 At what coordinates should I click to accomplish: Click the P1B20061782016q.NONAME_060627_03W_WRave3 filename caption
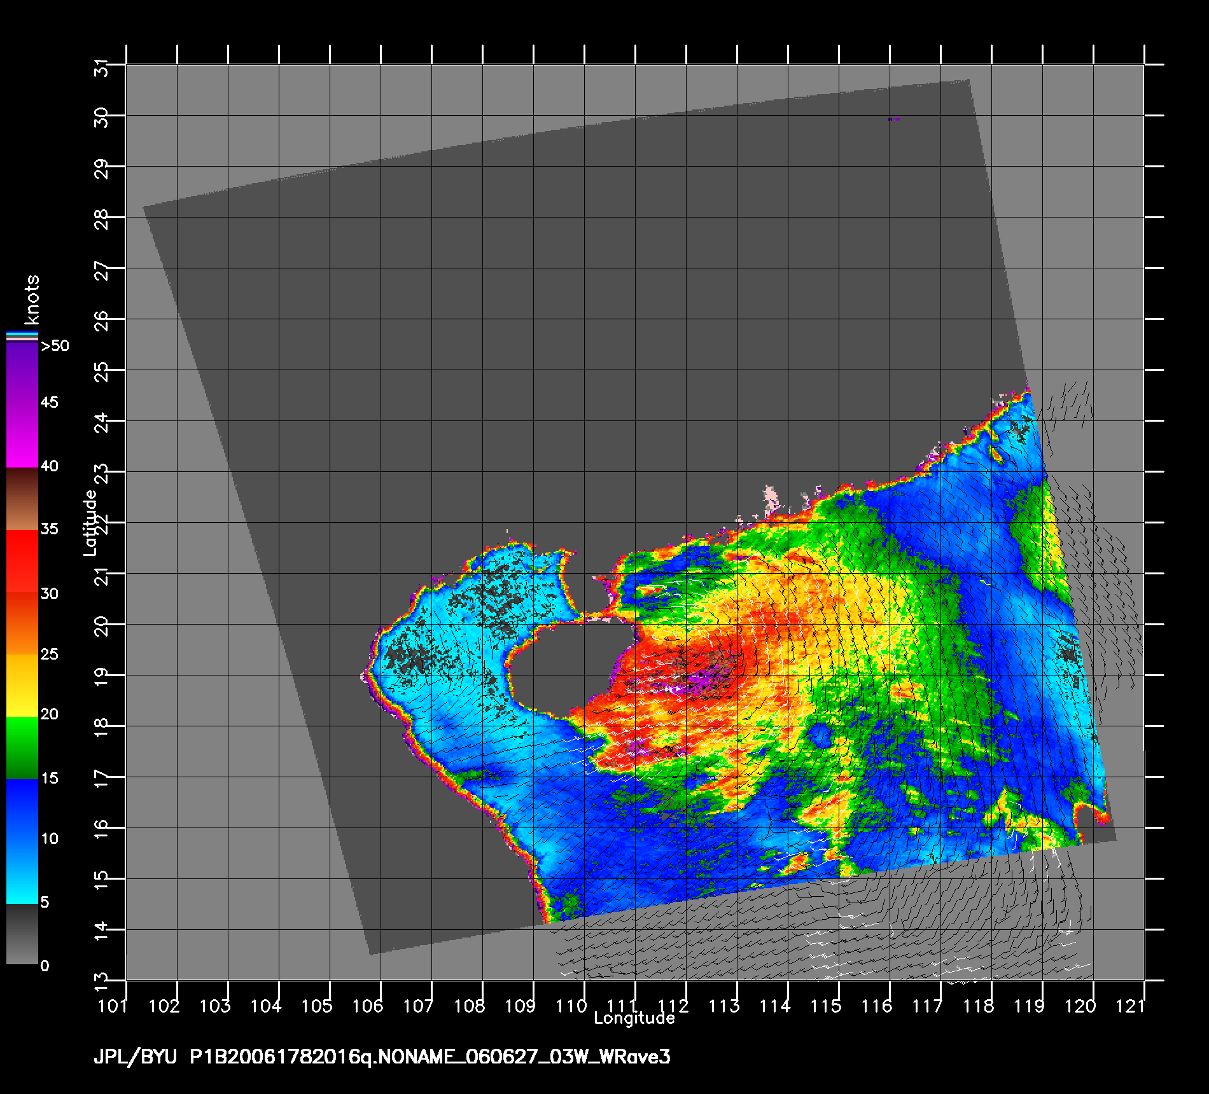[430, 1057]
